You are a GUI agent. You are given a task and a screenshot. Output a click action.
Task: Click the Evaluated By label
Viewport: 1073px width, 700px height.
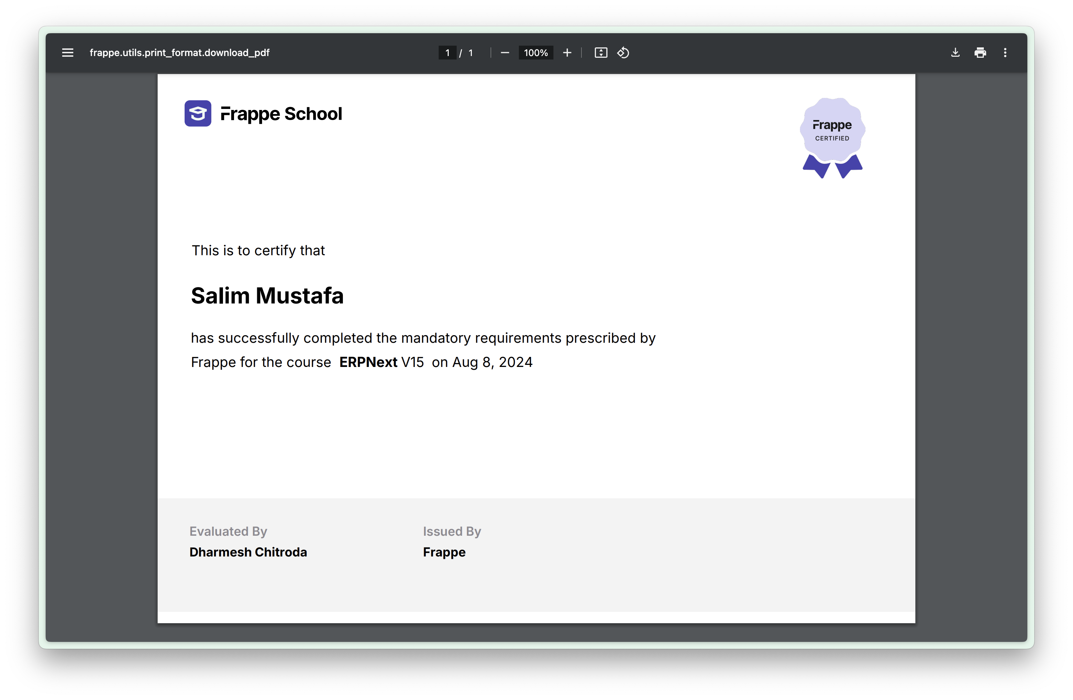click(x=228, y=531)
